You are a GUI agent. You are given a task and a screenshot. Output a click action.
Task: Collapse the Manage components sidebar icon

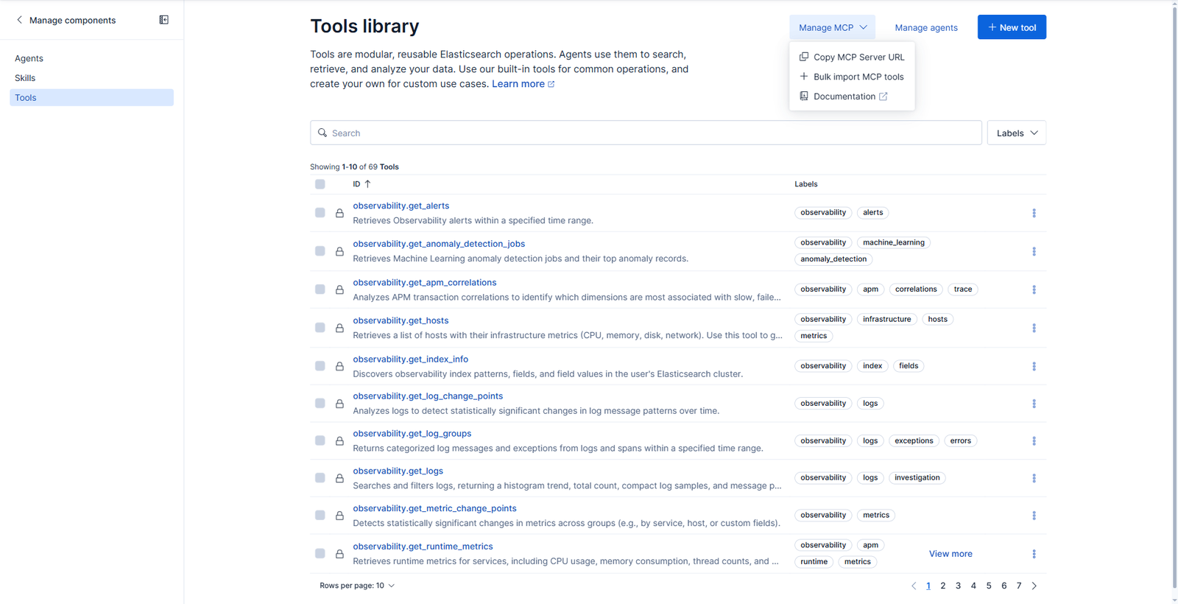163,20
